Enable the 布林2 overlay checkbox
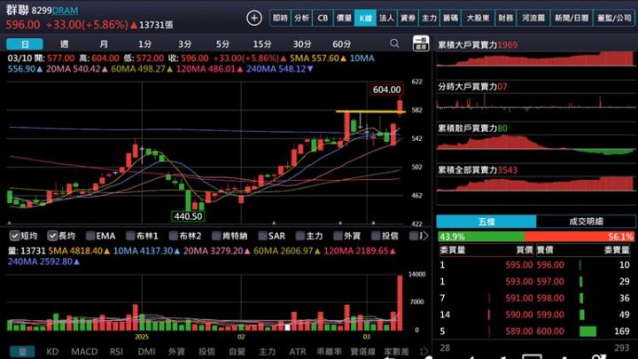Screen dimensions: 638x359 [x=174, y=236]
